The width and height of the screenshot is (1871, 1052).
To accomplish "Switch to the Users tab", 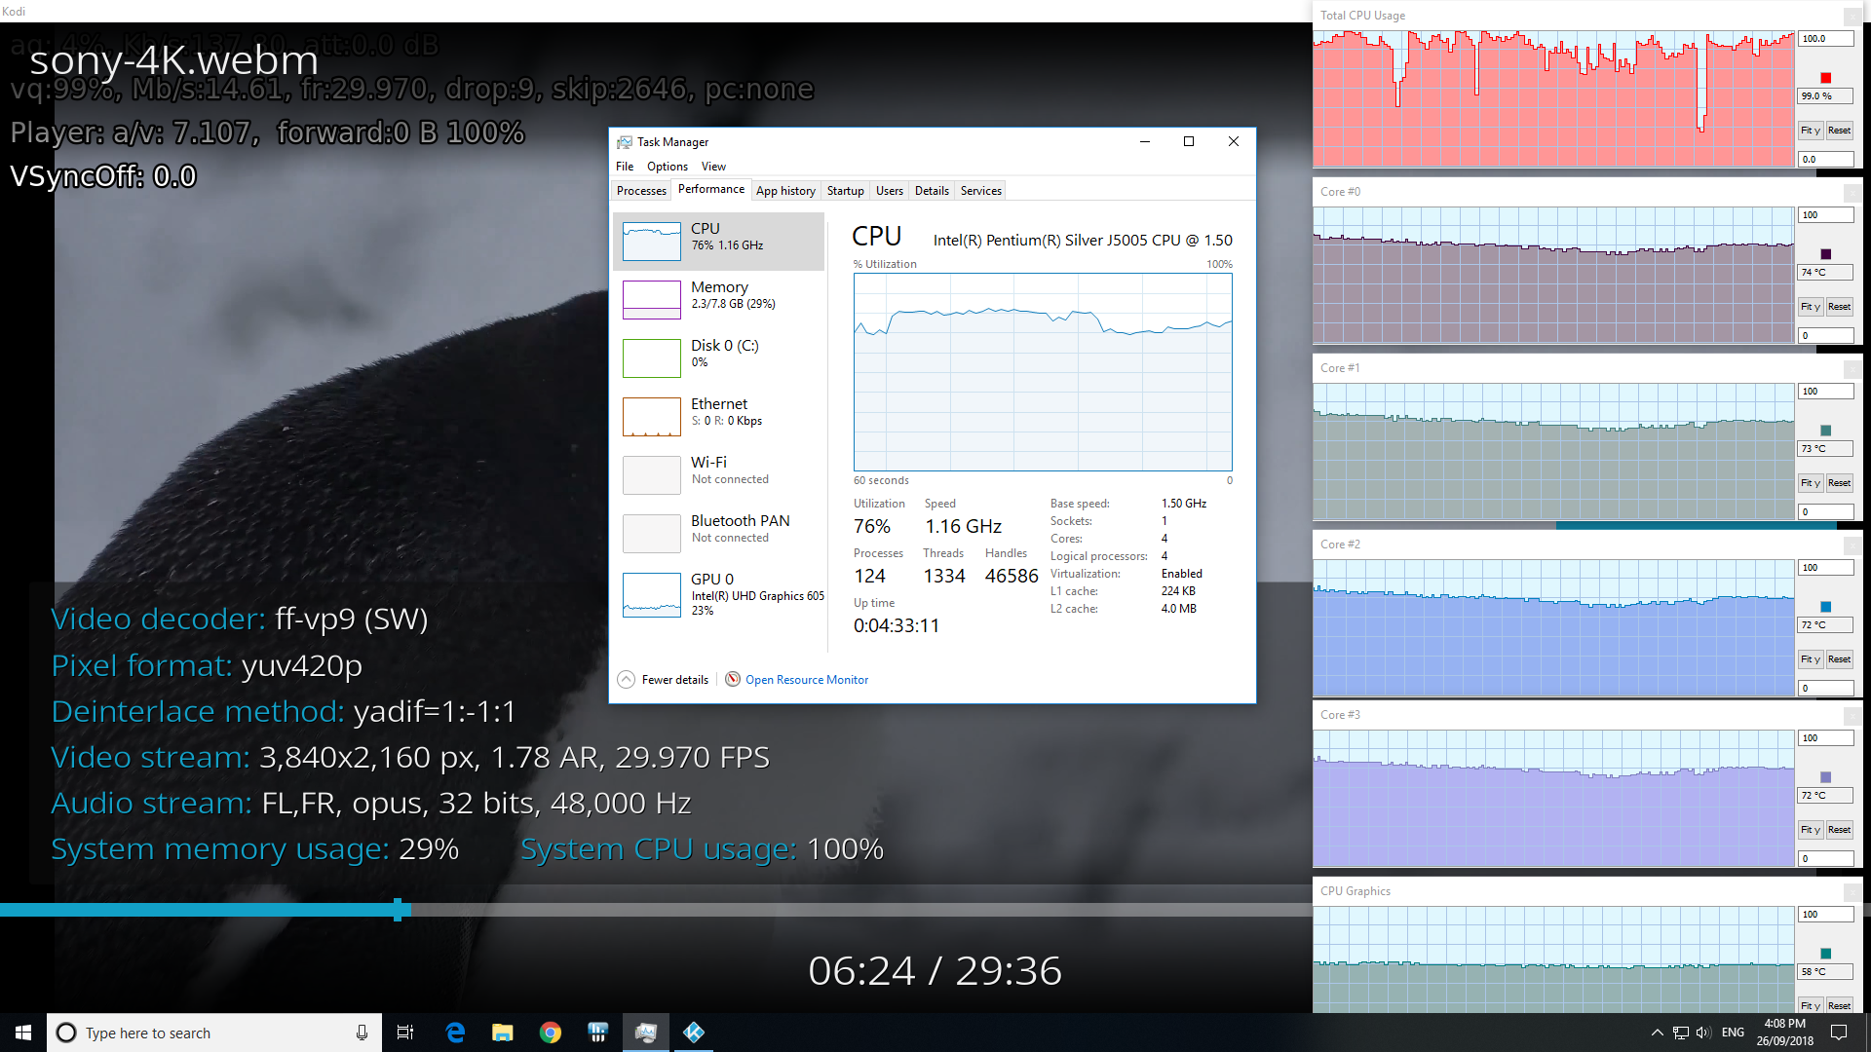I will [x=890, y=191].
